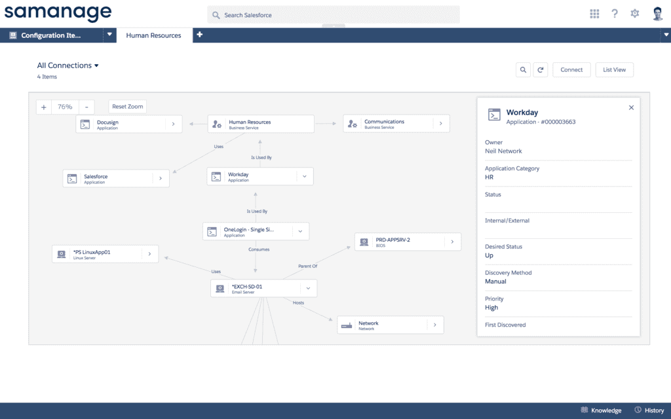The image size is (671, 419).
Task: Open the user profile avatar
Action: (658, 14)
